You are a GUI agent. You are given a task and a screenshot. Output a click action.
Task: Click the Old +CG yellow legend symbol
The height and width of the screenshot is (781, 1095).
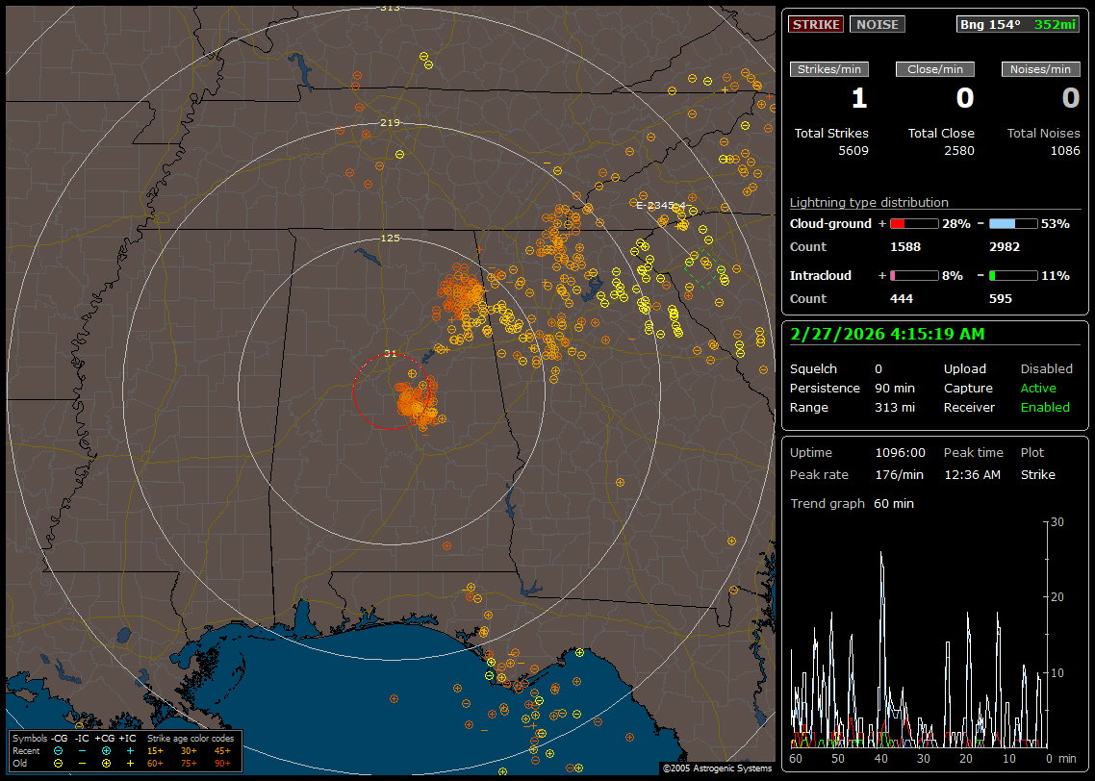click(x=106, y=763)
